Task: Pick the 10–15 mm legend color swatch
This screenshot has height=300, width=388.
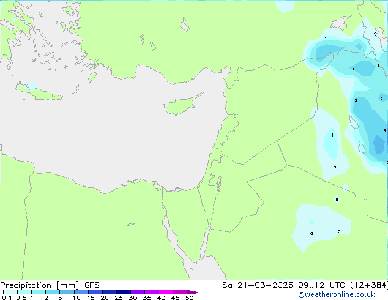Action: click(81, 292)
